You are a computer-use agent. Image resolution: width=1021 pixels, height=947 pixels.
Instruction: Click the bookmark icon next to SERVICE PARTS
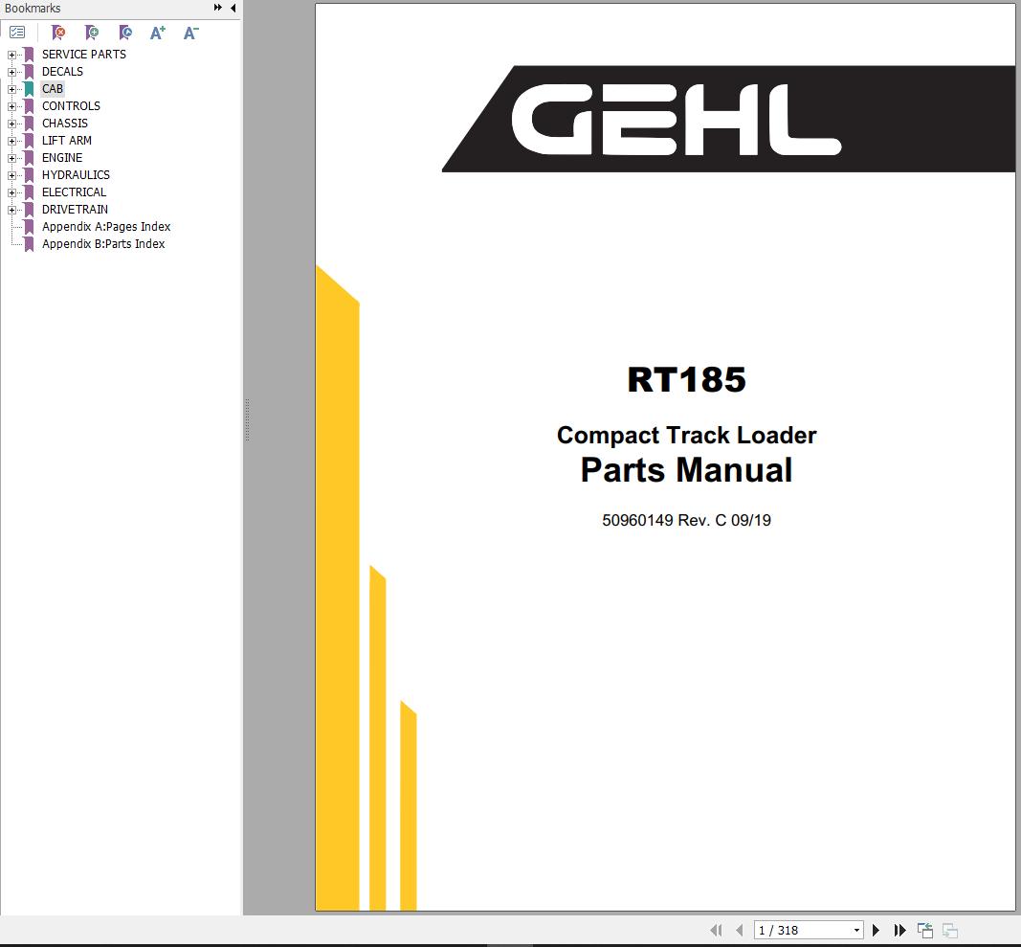pos(29,55)
